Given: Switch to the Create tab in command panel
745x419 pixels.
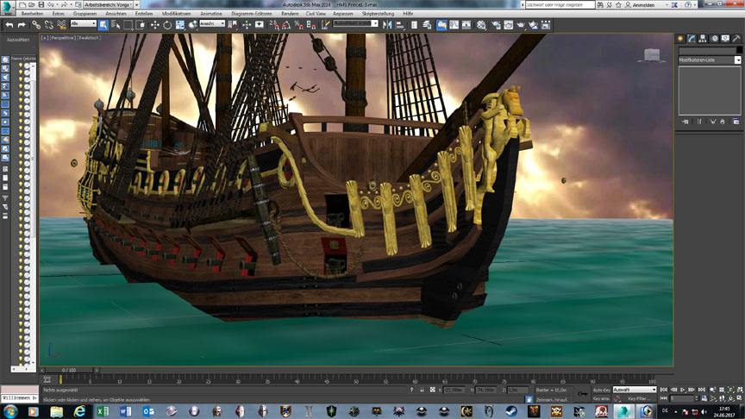Looking at the screenshot, I should point(680,39).
